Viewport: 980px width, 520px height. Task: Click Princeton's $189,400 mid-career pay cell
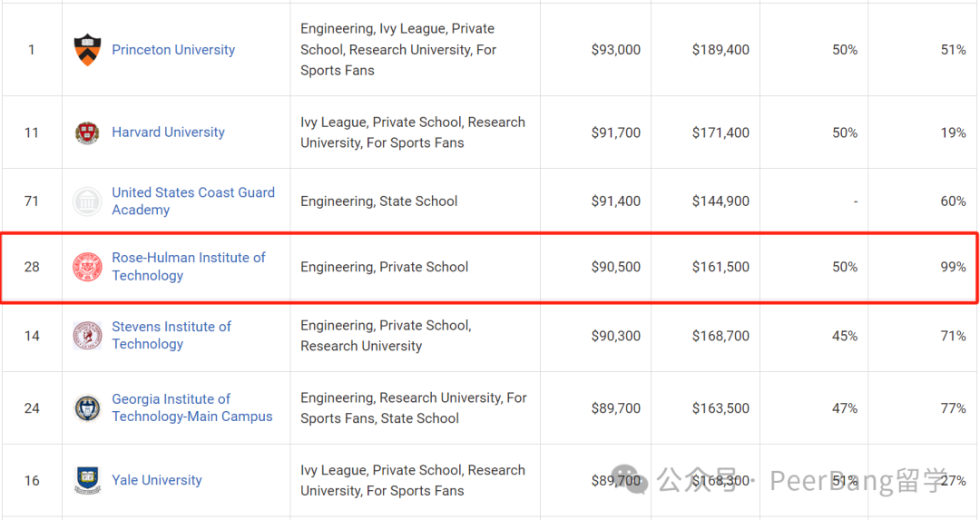pos(720,49)
